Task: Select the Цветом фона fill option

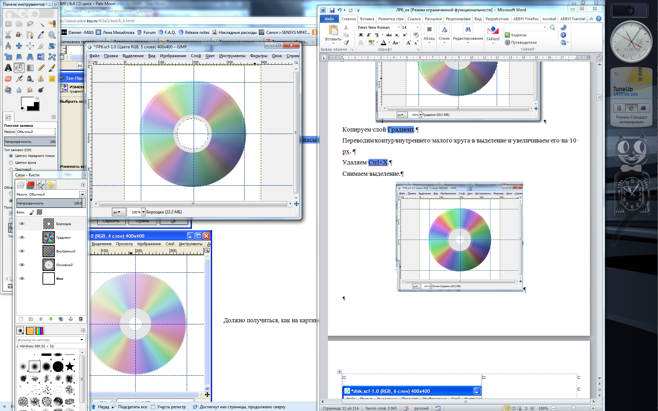Action: pos(11,163)
